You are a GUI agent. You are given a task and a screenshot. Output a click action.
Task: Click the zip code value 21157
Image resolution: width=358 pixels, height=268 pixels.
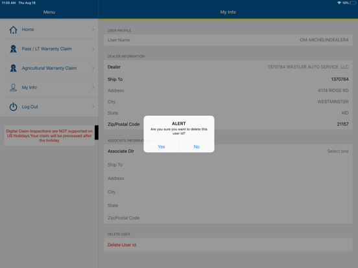click(x=342, y=124)
